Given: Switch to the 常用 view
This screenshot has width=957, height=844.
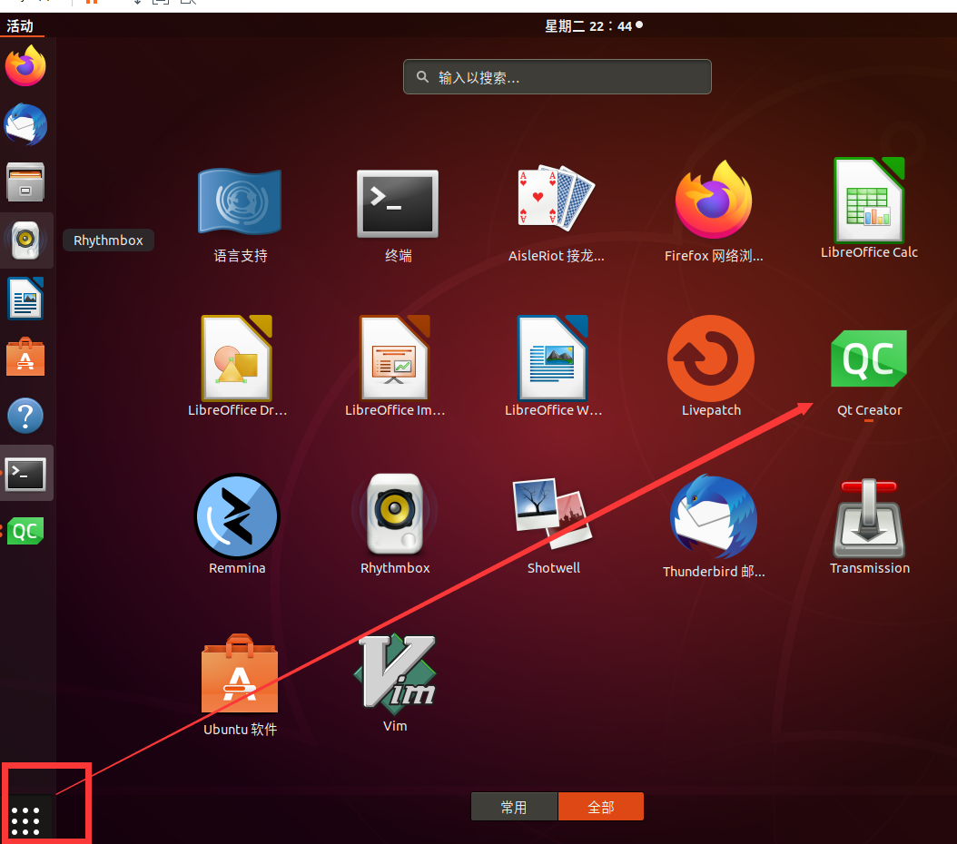Looking at the screenshot, I should click(x=514, y=806).
